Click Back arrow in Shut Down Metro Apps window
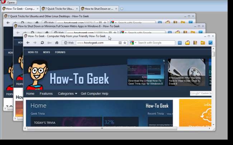This screenshot has width=233, height=145. [x=18, y=33]
